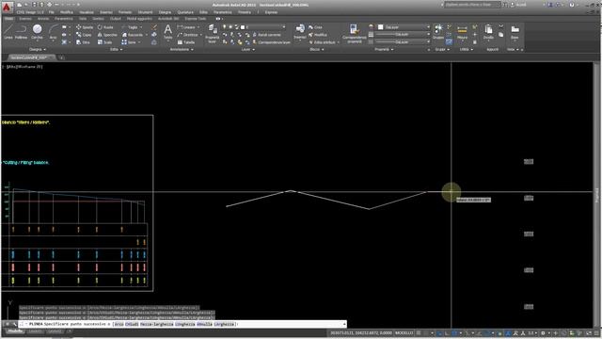The height and width of the screenshot is (339, 602).
Task: Click the Accedi sign-in button
Action: pyautogui.click(x=518, y=5)
